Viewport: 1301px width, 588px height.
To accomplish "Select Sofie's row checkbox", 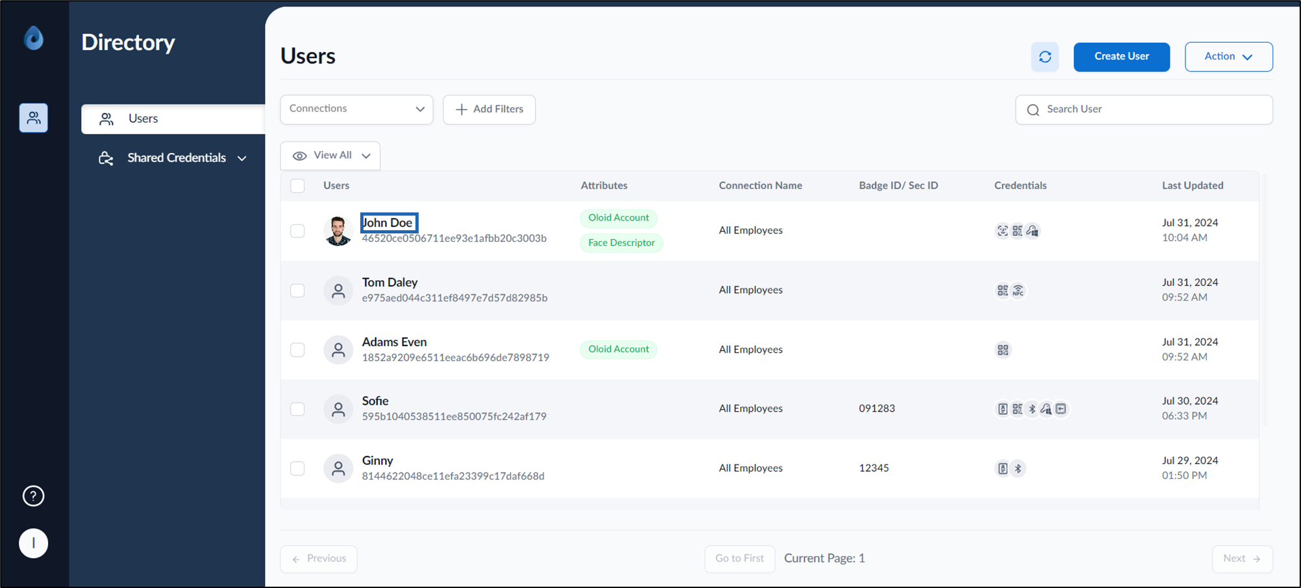I will 297,409.
